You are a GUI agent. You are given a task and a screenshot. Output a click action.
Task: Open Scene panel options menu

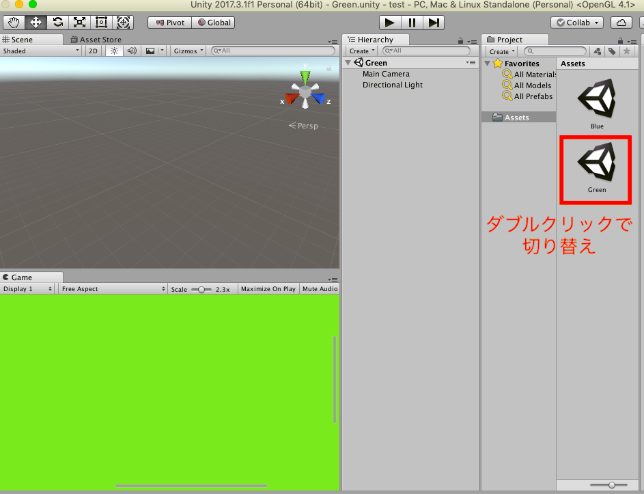(x=333, y=42)
